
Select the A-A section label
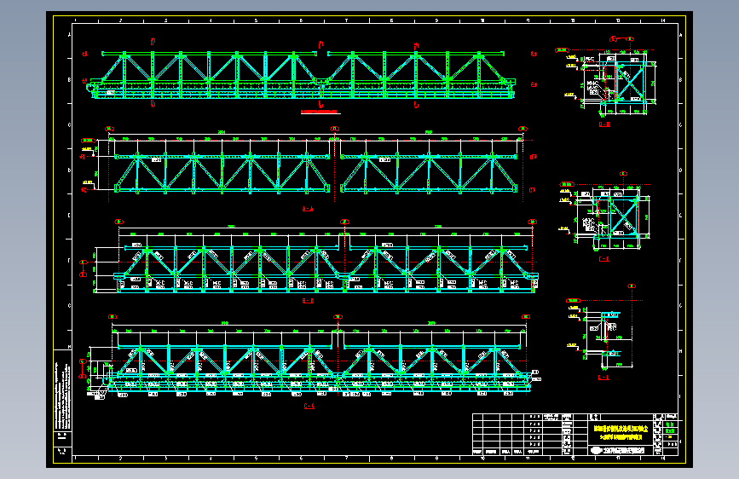click(x=308, y=208)
